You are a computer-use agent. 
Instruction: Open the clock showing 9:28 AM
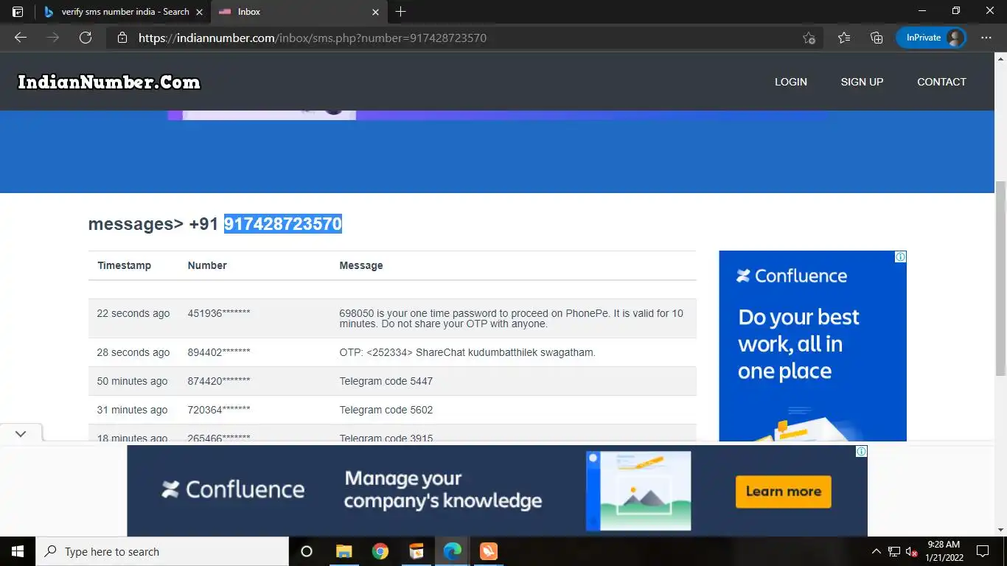(944, 551)
